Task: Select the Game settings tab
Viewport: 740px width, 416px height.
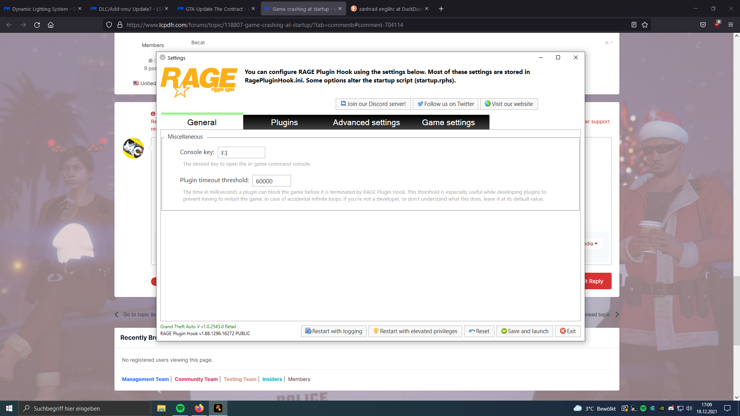Action: [x=448, y=122]
